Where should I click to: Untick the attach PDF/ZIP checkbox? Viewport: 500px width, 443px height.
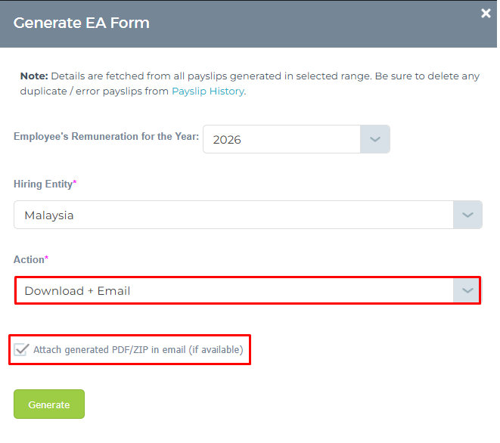21,349
